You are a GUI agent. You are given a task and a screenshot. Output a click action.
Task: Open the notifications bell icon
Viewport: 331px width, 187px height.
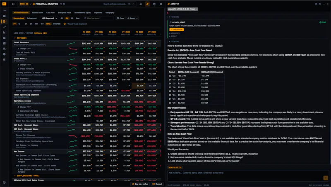pos(141,4)
